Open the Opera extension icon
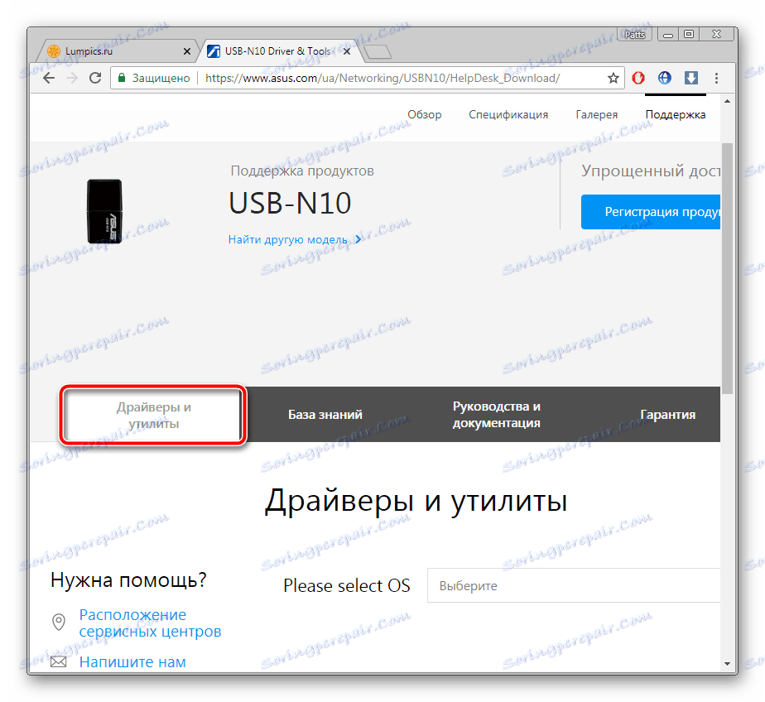765x702 pixels. [638, 78]
